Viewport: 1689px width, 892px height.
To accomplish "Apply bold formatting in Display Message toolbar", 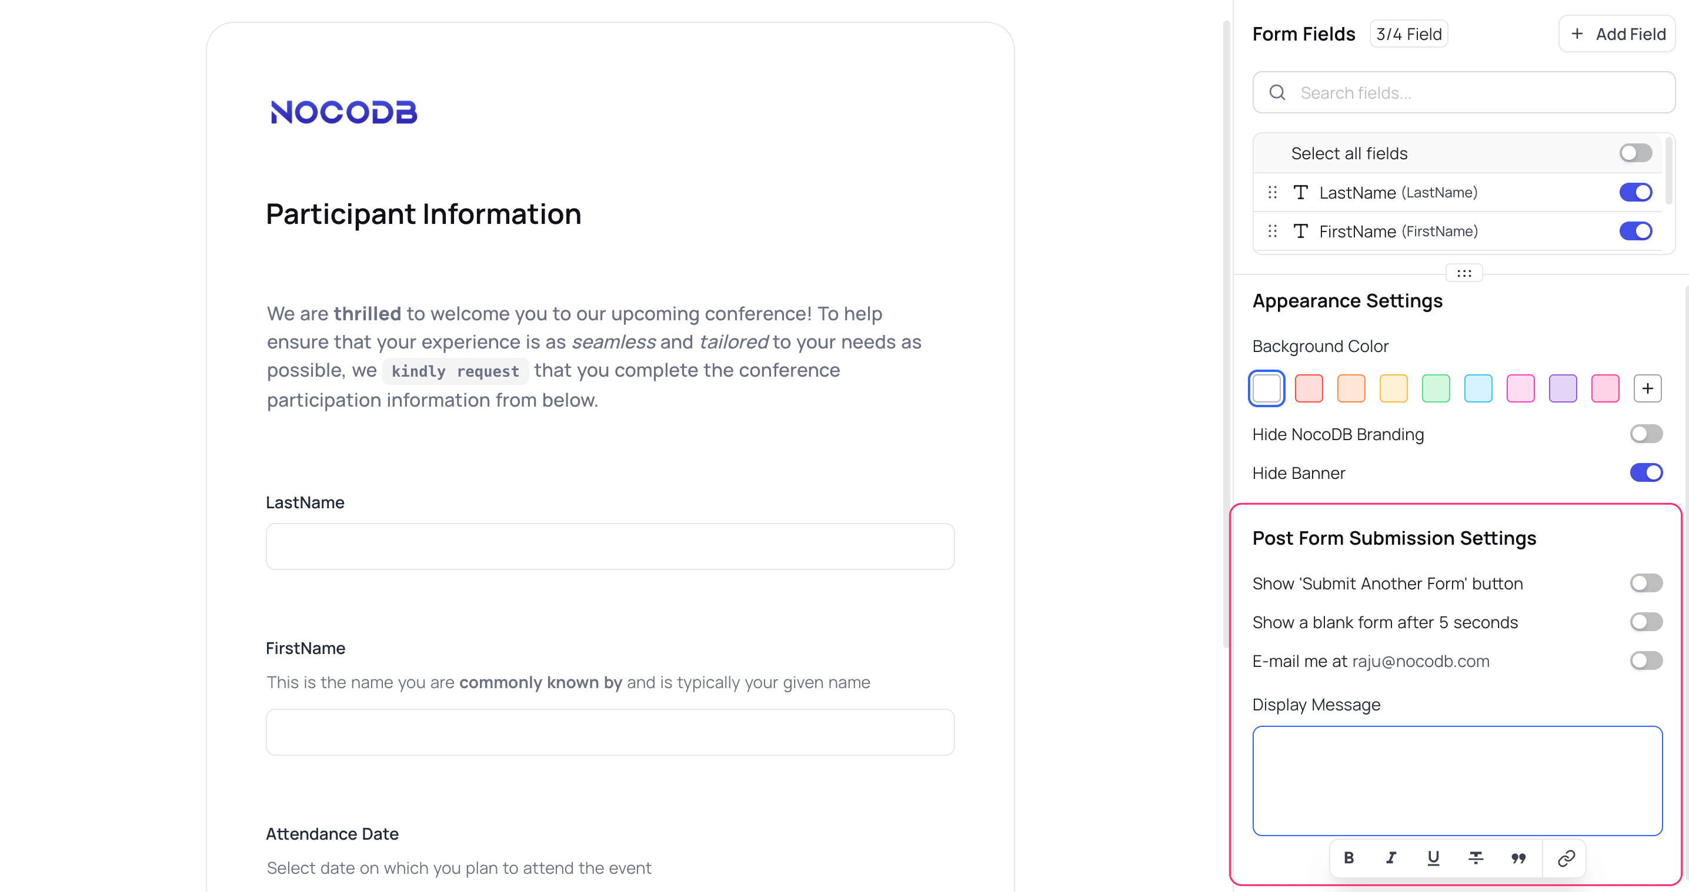I will point(1348,858).
